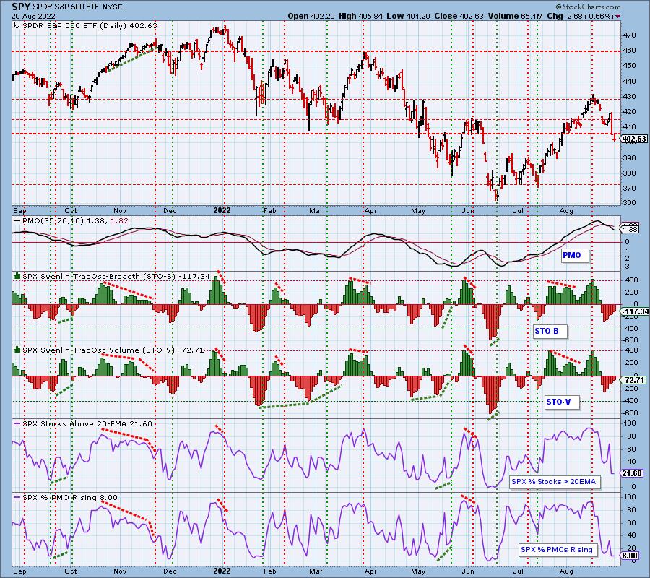Viewport: 650px width, 578px height.
Task: Click the High 405.84 value
Action: click(360, 16)
